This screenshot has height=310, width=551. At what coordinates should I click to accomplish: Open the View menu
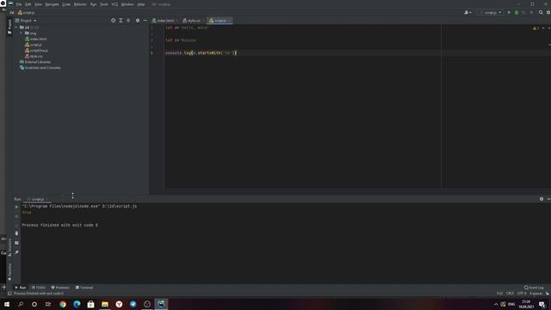tap(38, 4)
